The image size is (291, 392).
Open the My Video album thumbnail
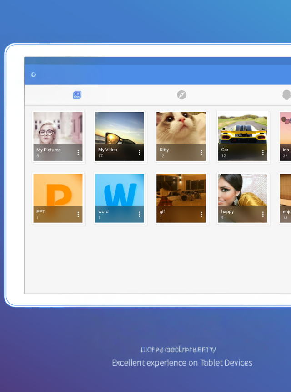pyautogui.click(x=119, y=130)
